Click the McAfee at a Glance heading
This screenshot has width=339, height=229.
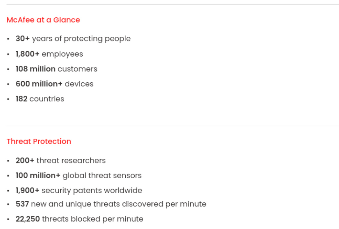(x=43, y=20)
